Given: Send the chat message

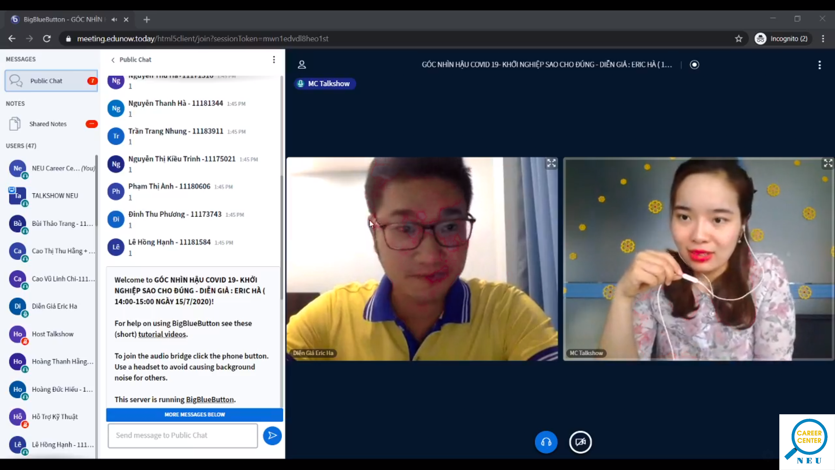Looking at the screenshot, I should pyautogui.click(x=272, y=436).
